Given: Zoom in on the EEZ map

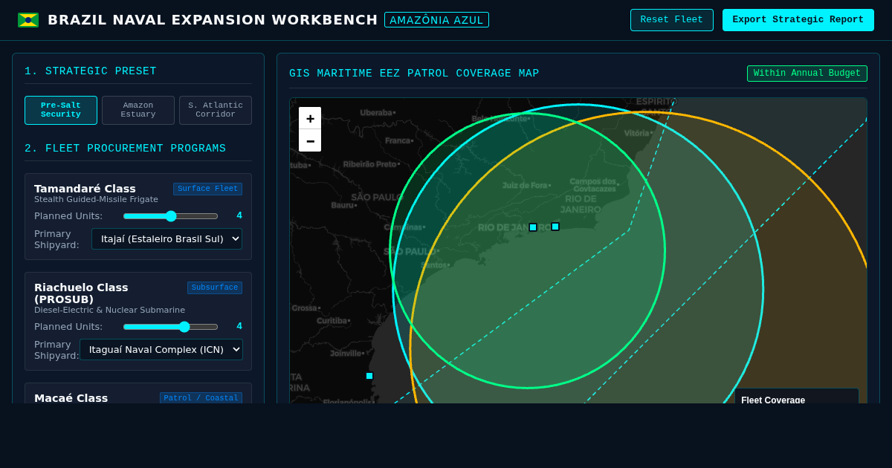Looking at the screenshot, I should (x=310, y=118).
